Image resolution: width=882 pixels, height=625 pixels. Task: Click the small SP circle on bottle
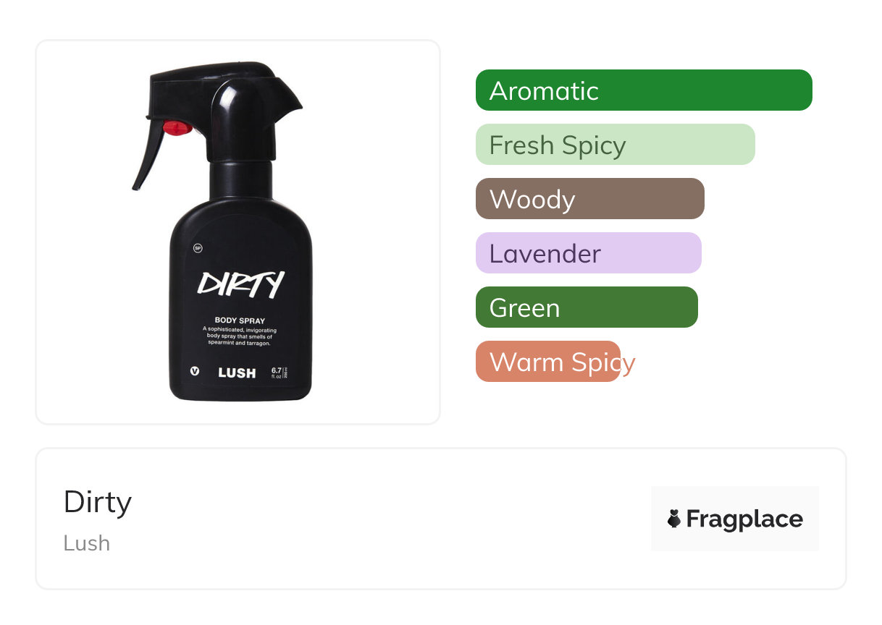[197, 249]
